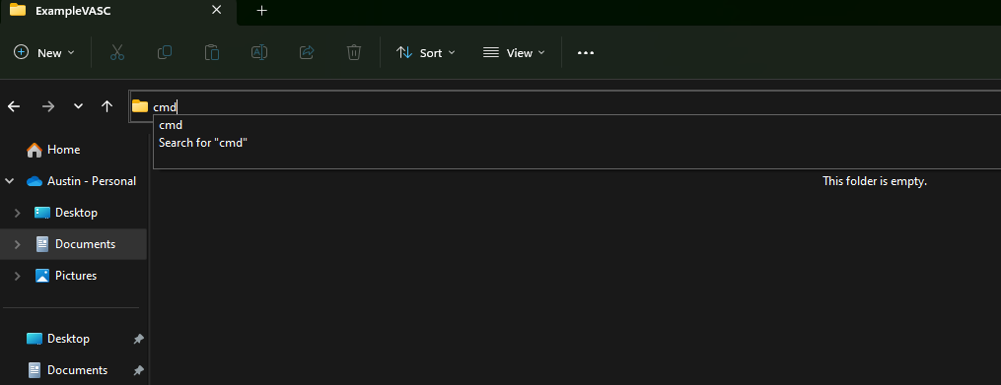Screen dimensions: 1001x385
Task: Click the Cut scissors icon
Action: pos(116,52)
